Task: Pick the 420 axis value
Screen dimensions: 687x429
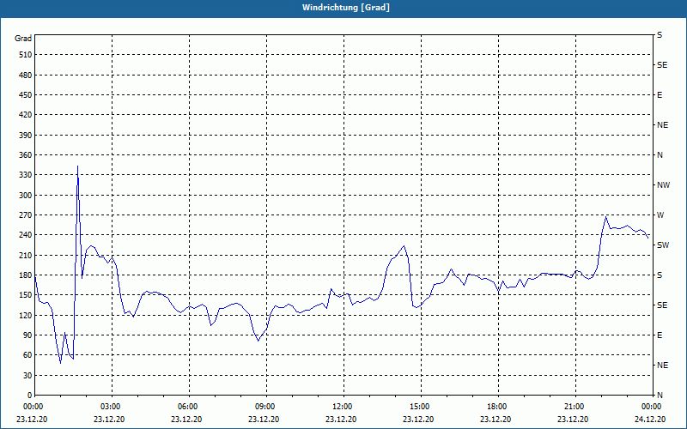Action: tap(26, 115)
